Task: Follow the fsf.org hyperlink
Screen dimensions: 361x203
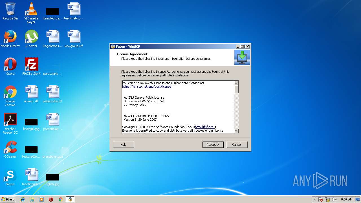Action: click(205, 127)
